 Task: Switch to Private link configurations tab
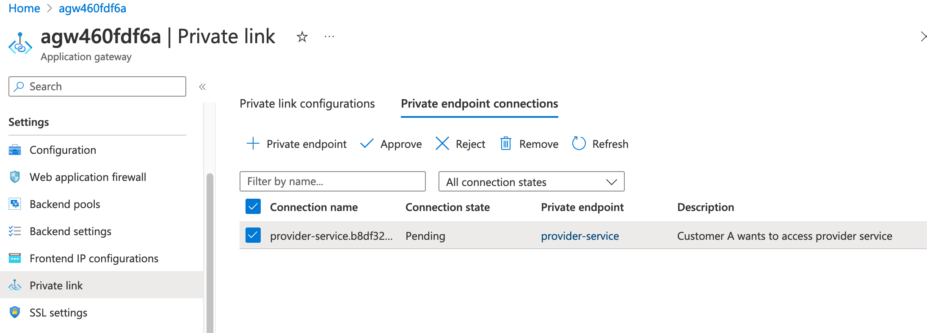307,103
